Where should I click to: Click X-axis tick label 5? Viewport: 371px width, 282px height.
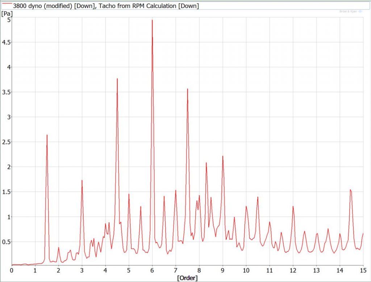point(129,270)
